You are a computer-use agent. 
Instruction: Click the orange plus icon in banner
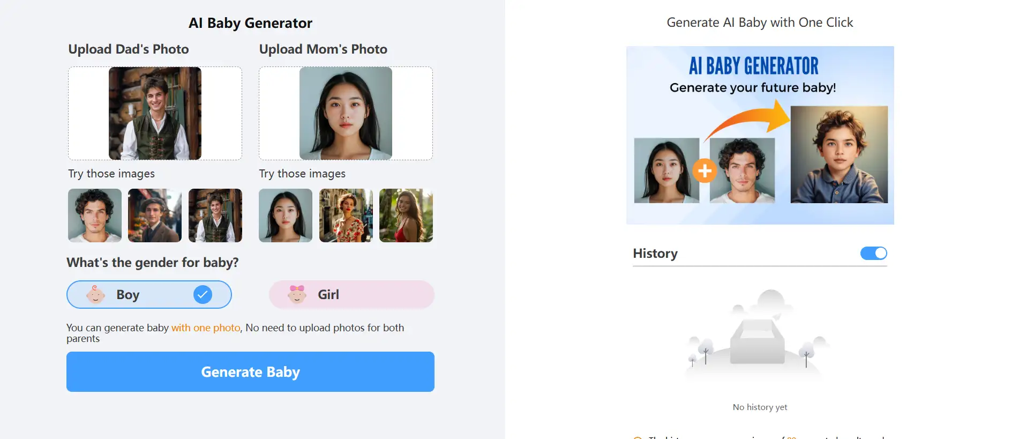click(x=705, y=171)
